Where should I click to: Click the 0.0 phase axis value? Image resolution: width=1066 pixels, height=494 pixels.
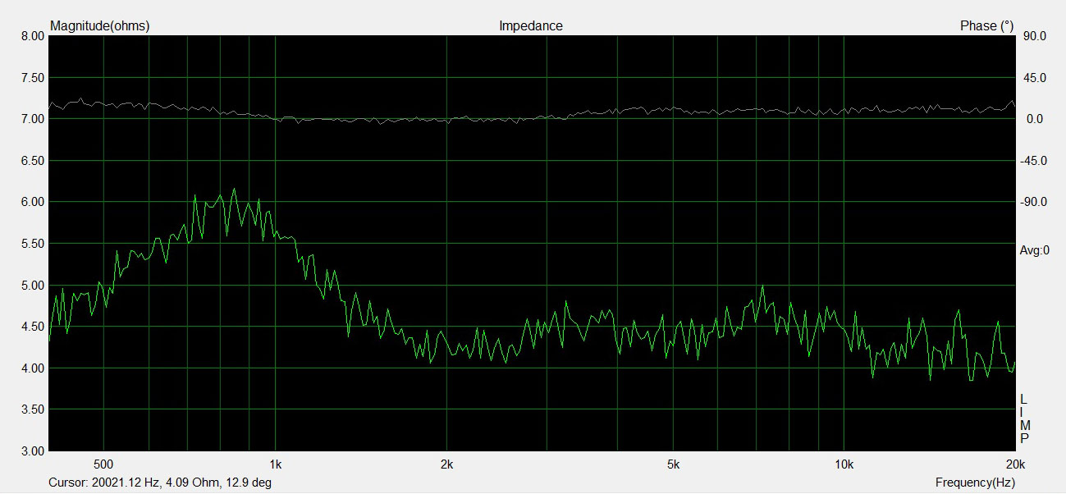1034,119
